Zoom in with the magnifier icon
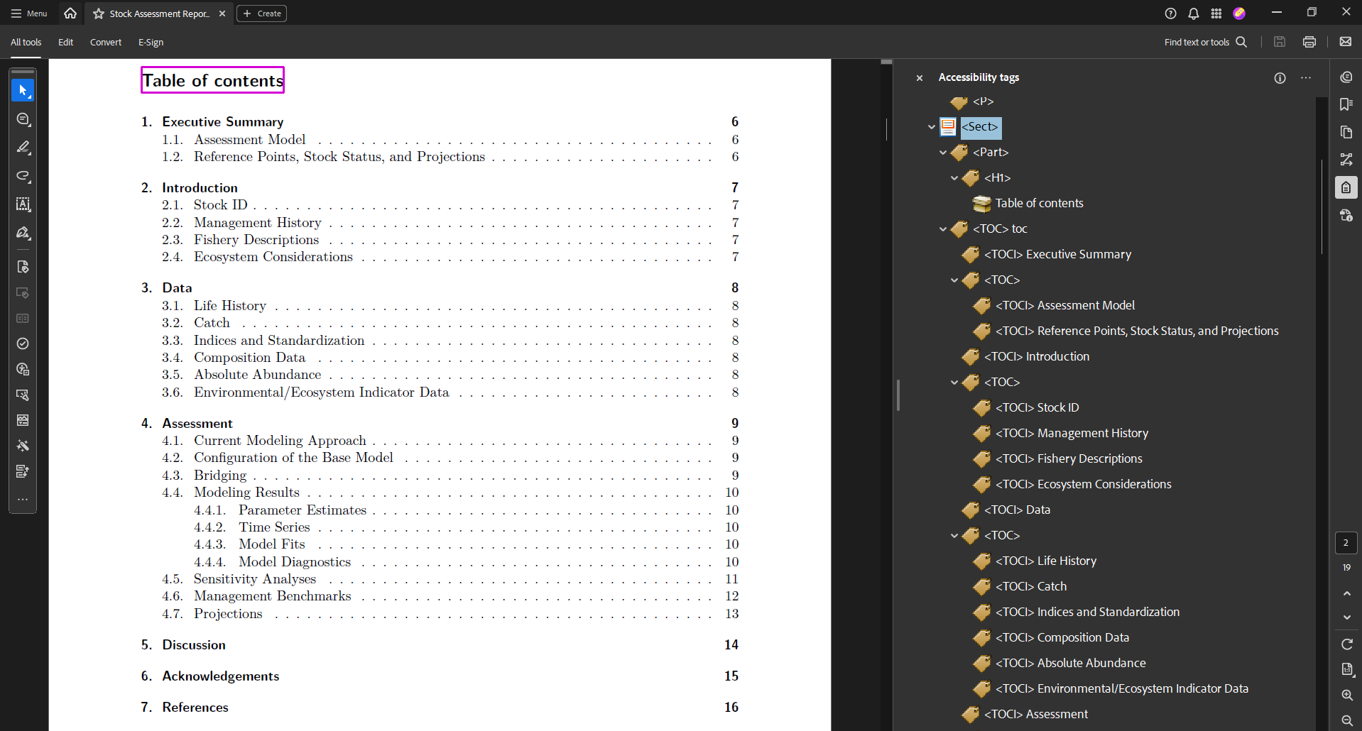Screen dimensions: 1362x731 click(1347, 696)
